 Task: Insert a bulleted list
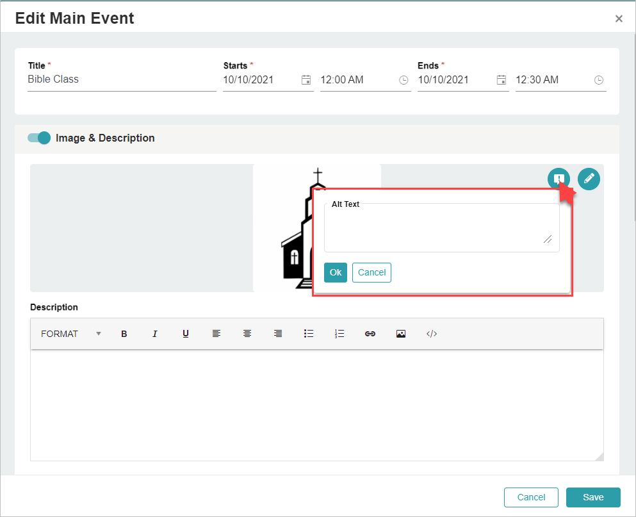tap(309, 334)
